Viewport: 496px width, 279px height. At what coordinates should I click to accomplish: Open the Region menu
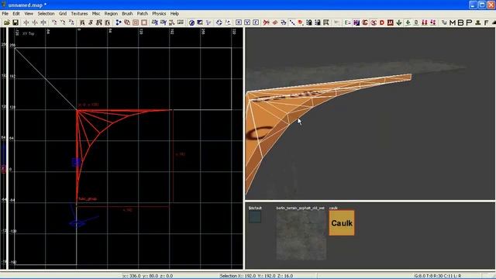pos(111,14)
